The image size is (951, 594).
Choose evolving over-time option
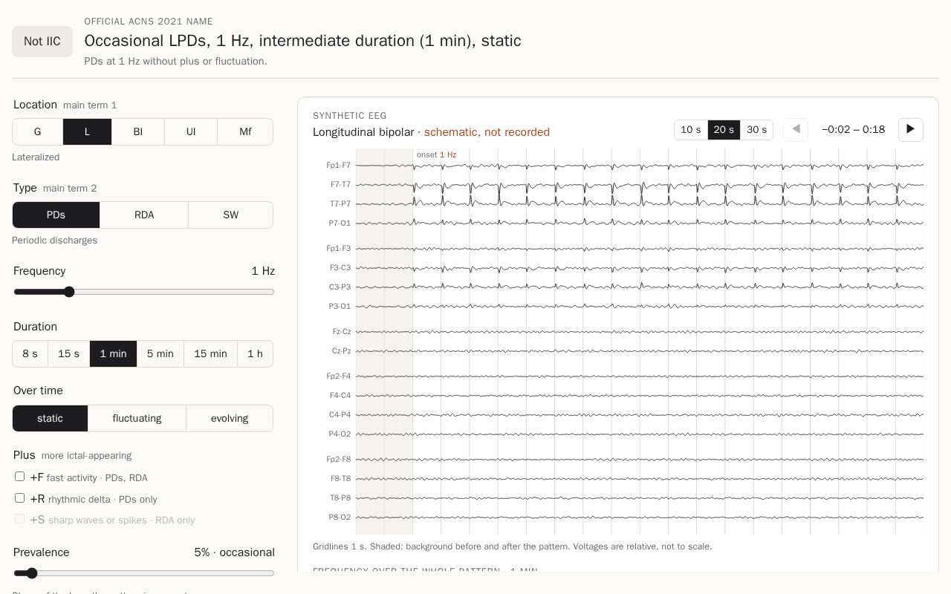tap(230, 418)
